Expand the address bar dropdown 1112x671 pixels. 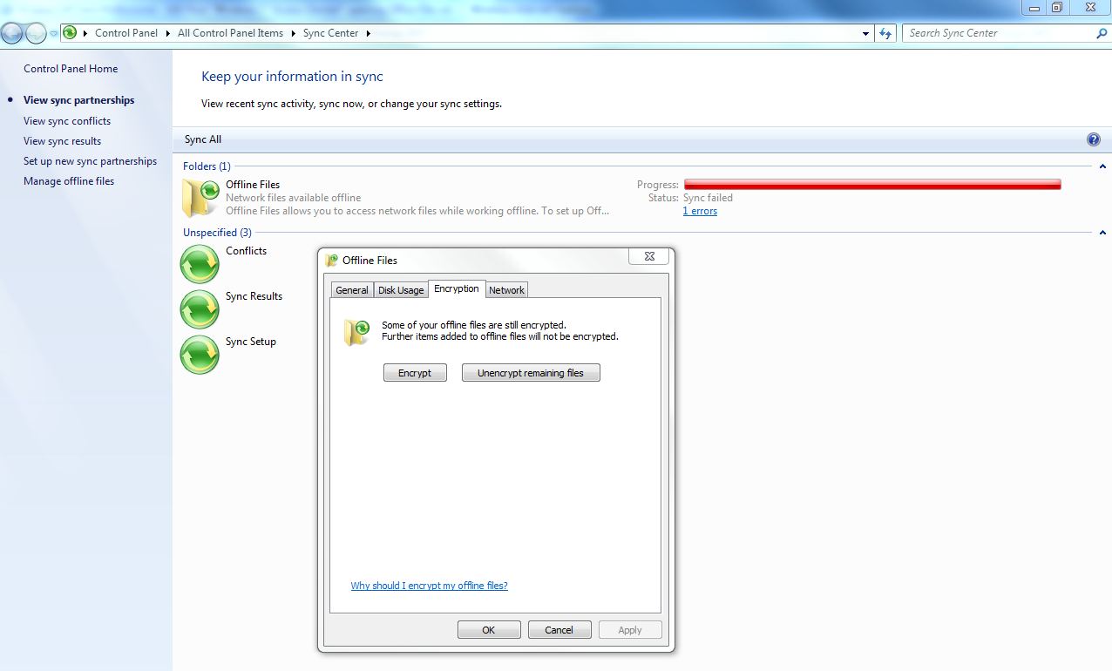click(x=865, y=32)
